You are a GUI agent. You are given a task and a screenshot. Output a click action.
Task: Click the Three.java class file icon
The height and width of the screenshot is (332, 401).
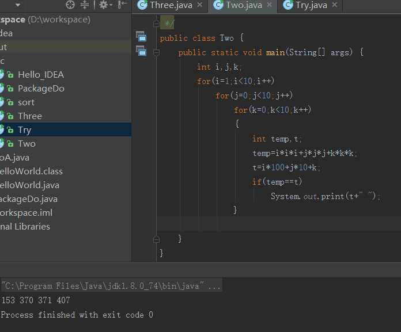coord(142,5)
